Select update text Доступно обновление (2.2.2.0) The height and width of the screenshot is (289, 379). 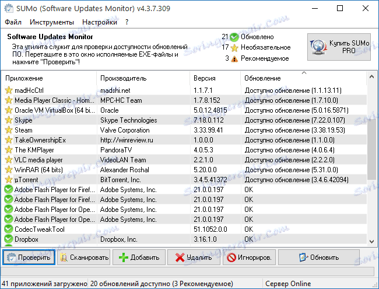point(290,160)
